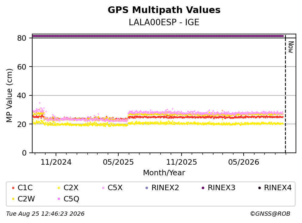Viewport: 302px width, 223px height.
Task: Click the RINEX3 purple legend dot
Action: point(203,188)
